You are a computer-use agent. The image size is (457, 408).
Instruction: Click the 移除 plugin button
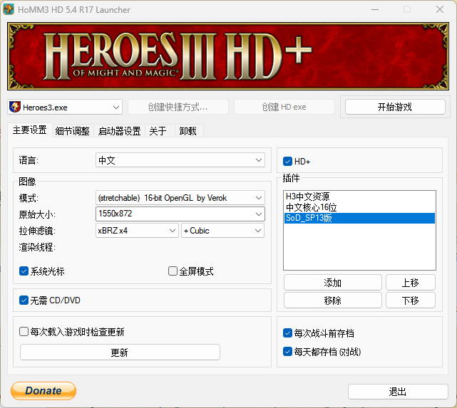(333, 300)
